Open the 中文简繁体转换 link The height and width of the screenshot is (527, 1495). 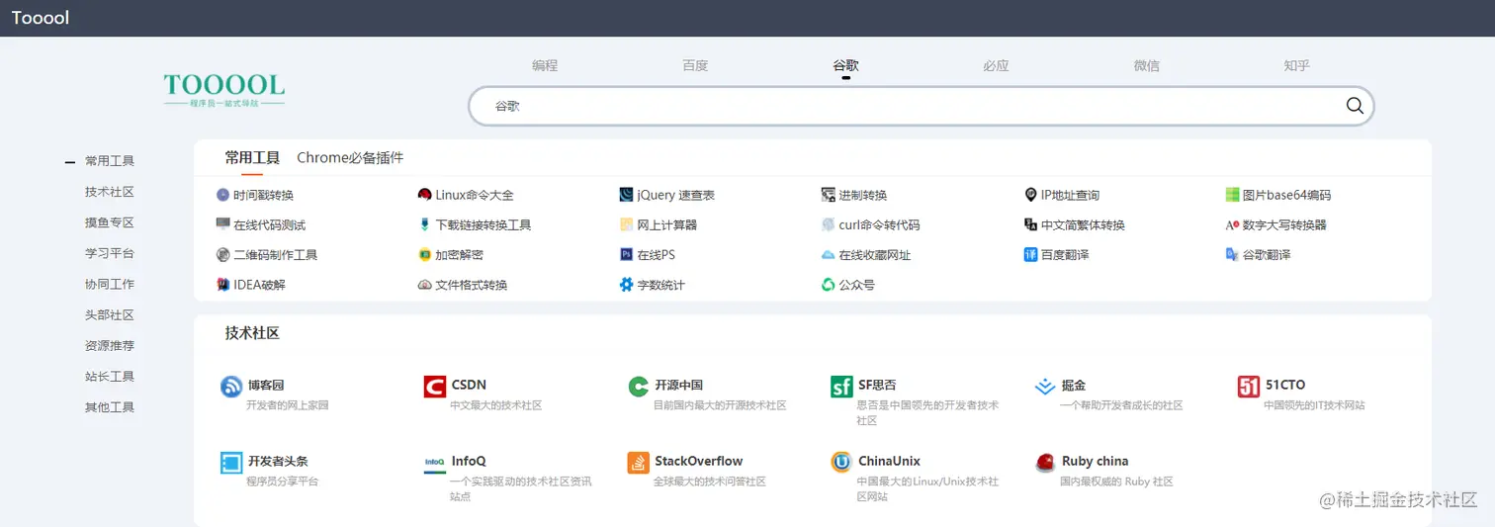pyautogui.click(x=1083, y=224)
